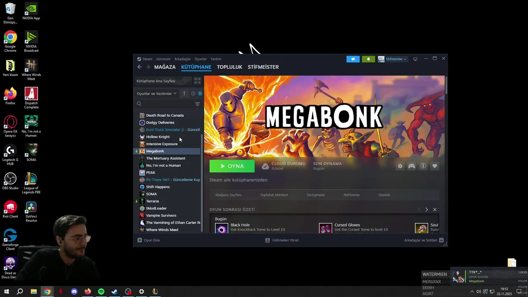Add Megabonk to favorites heart icon

coord(435,166)
